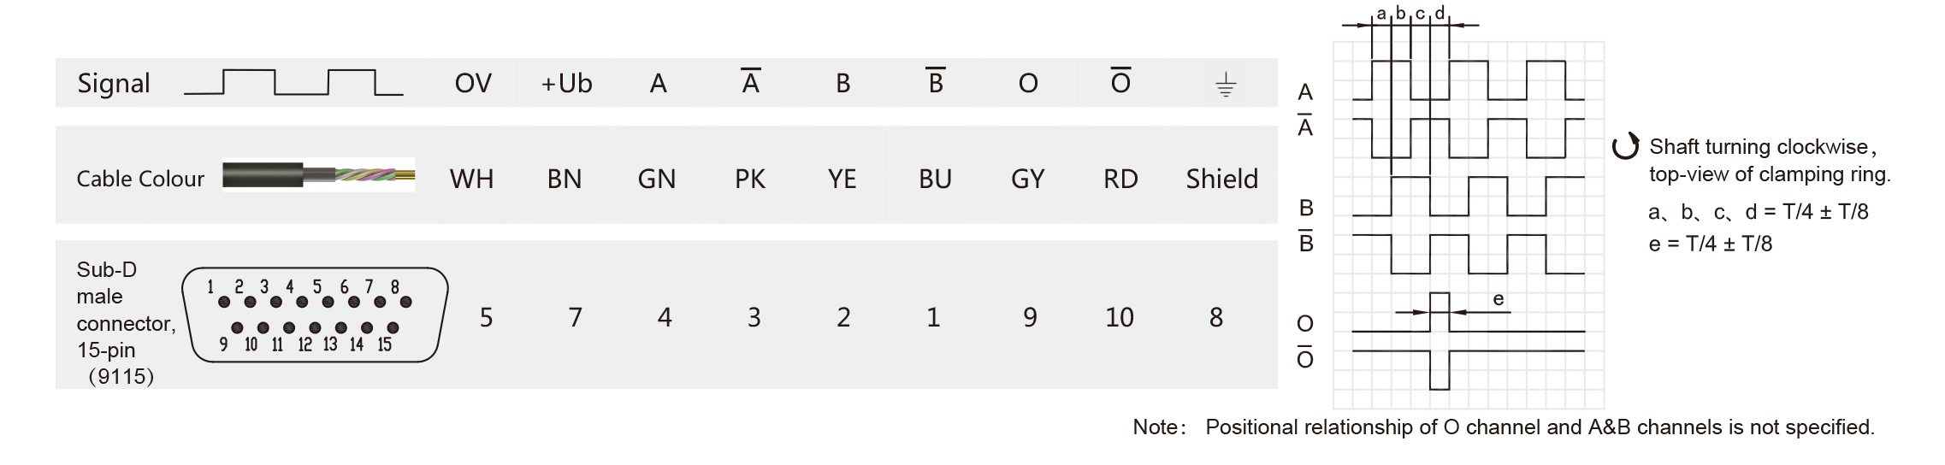Click the square-wave signal icon
The width and height of the screenshot is (1945, 465).
(293, 82)
